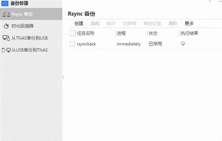Viewport: 222px width, 141px height.
Task: Click the 编辑 (Edit) toolbar button
Action: click(x=95, y=24)
